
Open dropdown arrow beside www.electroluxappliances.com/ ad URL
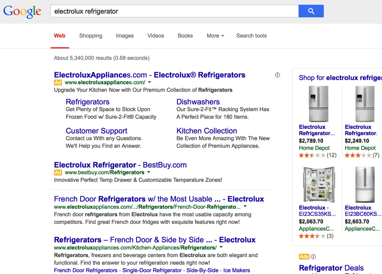(x=149, y=82)
